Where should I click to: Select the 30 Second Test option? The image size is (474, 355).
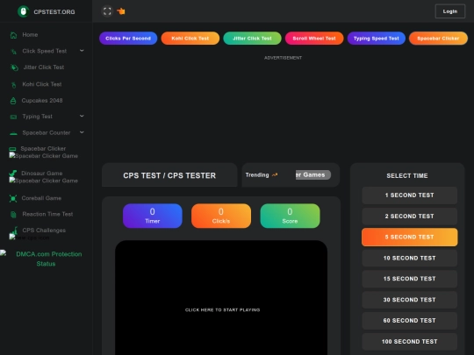click(410, 300)
